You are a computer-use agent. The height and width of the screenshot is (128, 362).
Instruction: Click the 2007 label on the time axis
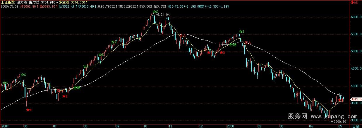click(5, 126)
